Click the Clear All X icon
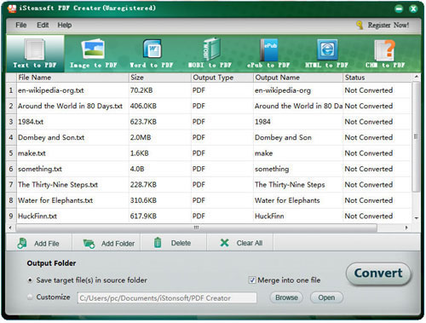 [224, 243]
